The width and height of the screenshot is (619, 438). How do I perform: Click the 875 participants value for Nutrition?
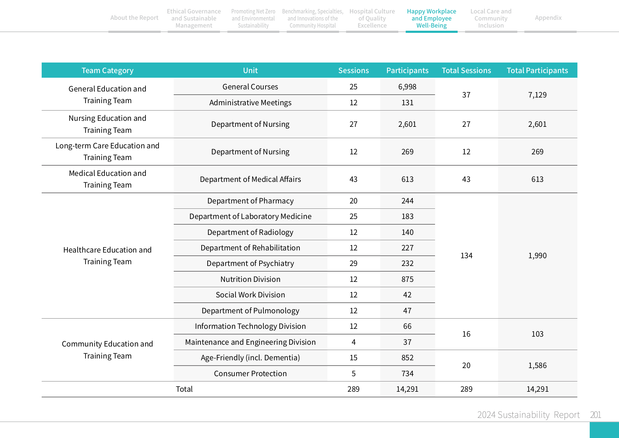pos(407,279)
